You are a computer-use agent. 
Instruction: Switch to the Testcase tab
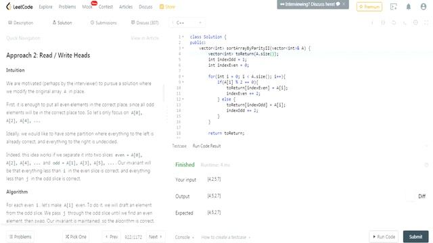[x=179, y=146]
